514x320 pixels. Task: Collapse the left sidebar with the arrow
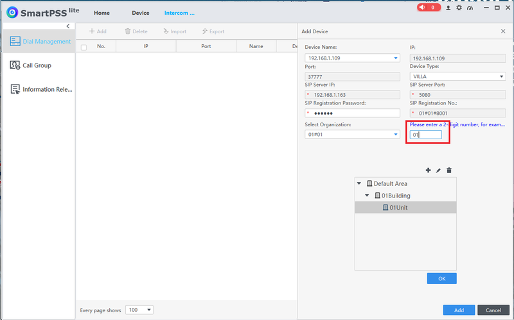click(x=68, y=26)
